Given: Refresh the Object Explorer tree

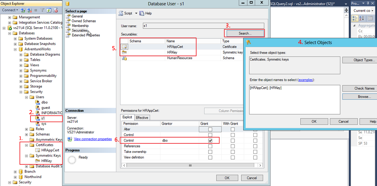Looking at the screenshot, I should pos(49,10).
